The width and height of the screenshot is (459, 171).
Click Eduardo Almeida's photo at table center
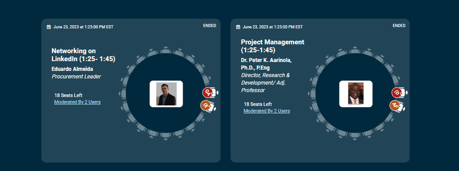[x=166, y=94]
